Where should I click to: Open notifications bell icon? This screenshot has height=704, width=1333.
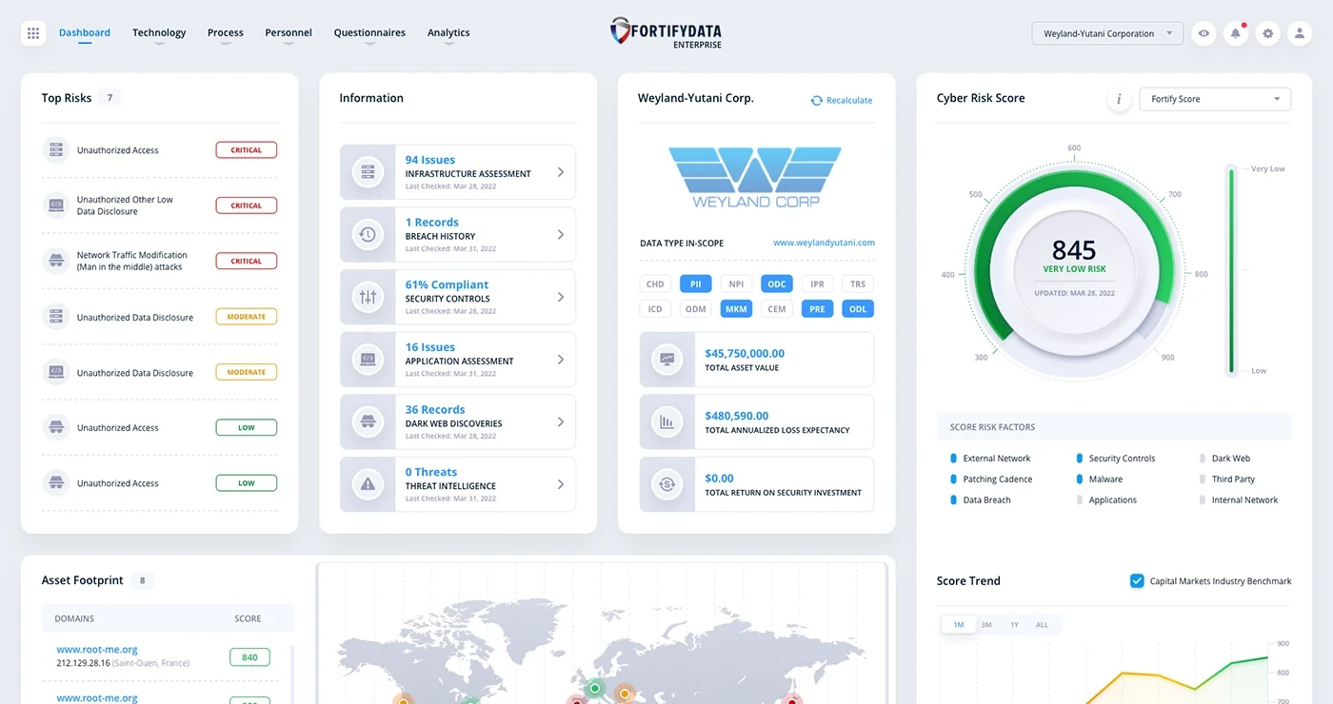[1236, 33]
